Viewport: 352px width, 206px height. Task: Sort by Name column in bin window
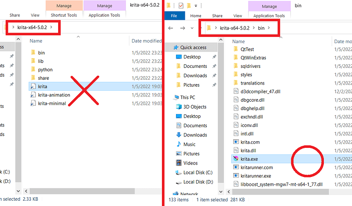pyautogui.click(x=238, y=41)
